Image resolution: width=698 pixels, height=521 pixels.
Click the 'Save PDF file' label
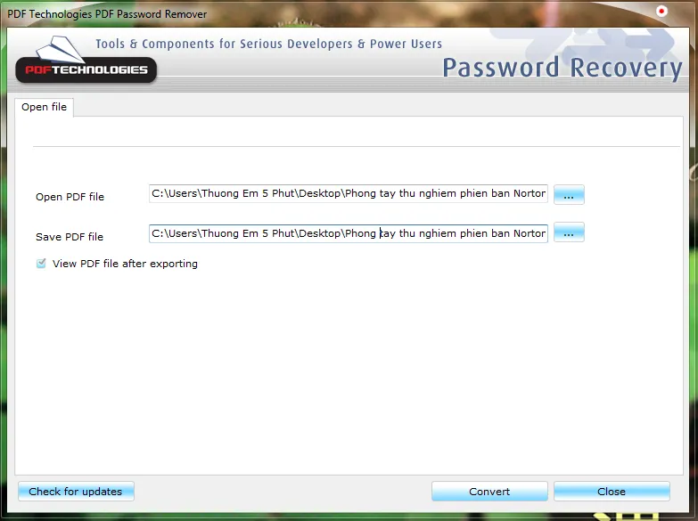(70, 237)
